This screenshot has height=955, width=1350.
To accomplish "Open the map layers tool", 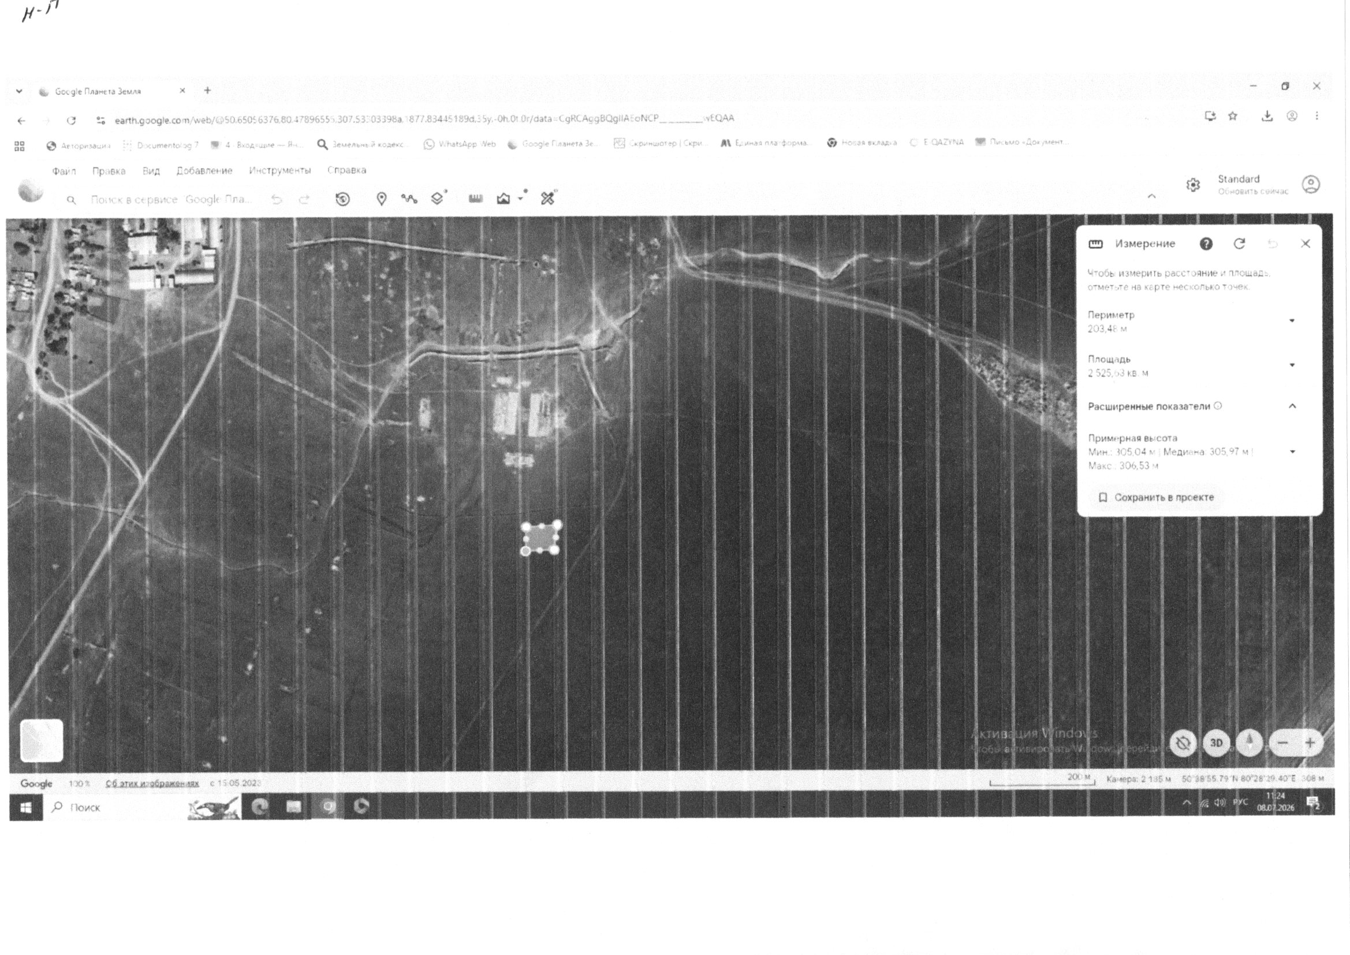I will [x=437, y=199].
